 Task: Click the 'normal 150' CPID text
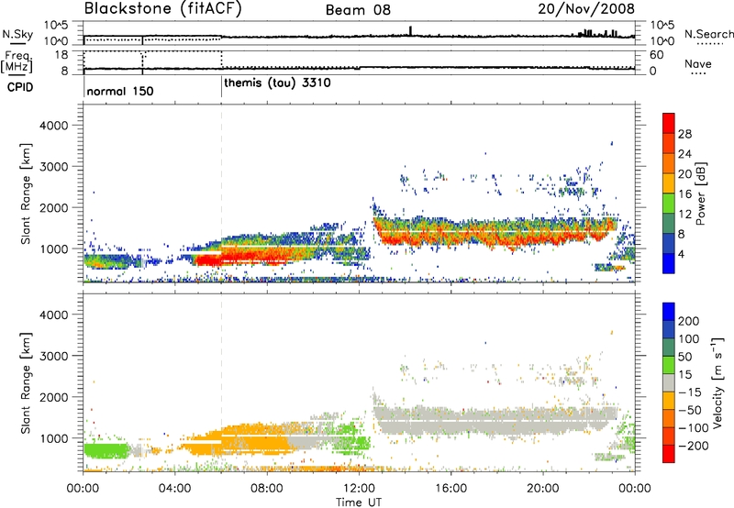click(120, 91)
